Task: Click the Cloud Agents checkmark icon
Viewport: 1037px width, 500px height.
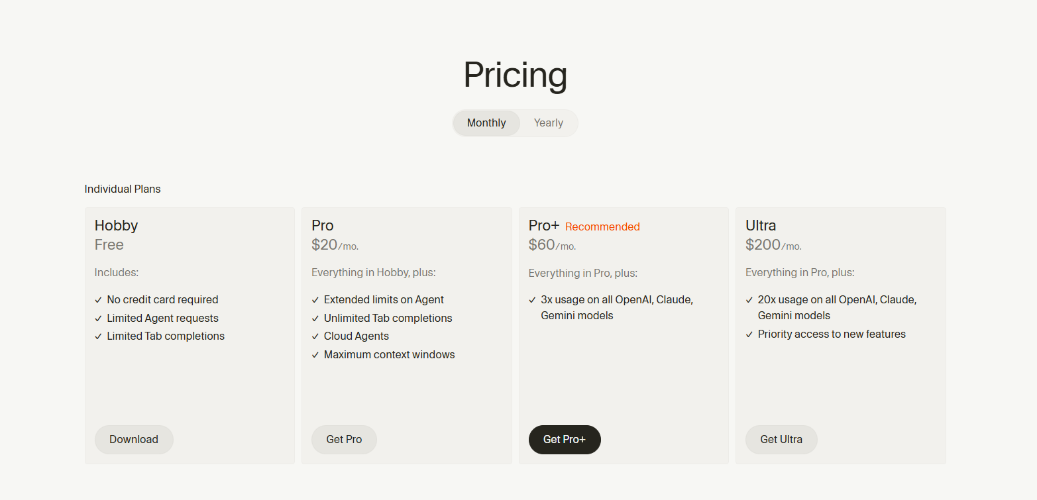Action: pyautogui.click(x=315, y=336)
